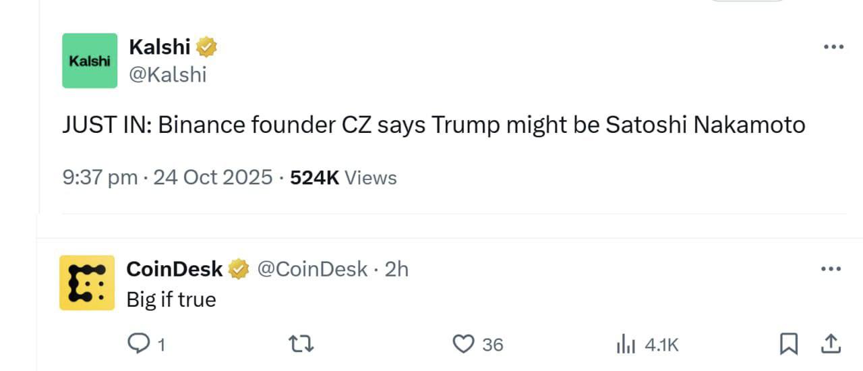Image resolution: width=863 pixels, height=371 pixels.
Task: Click the CoinDesk yellow profile avatar
Action: tap(87, 283)
